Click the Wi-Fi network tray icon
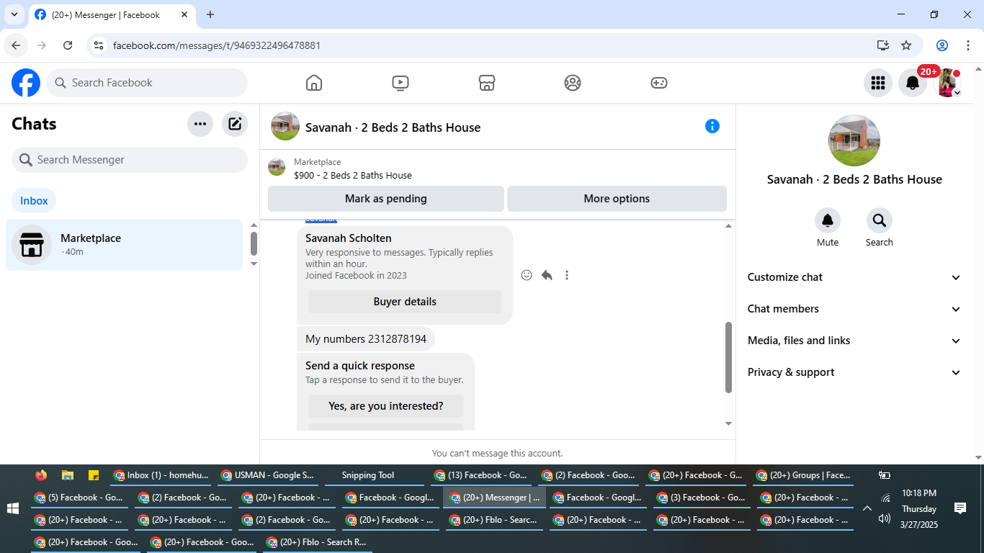 coord(885,498)
